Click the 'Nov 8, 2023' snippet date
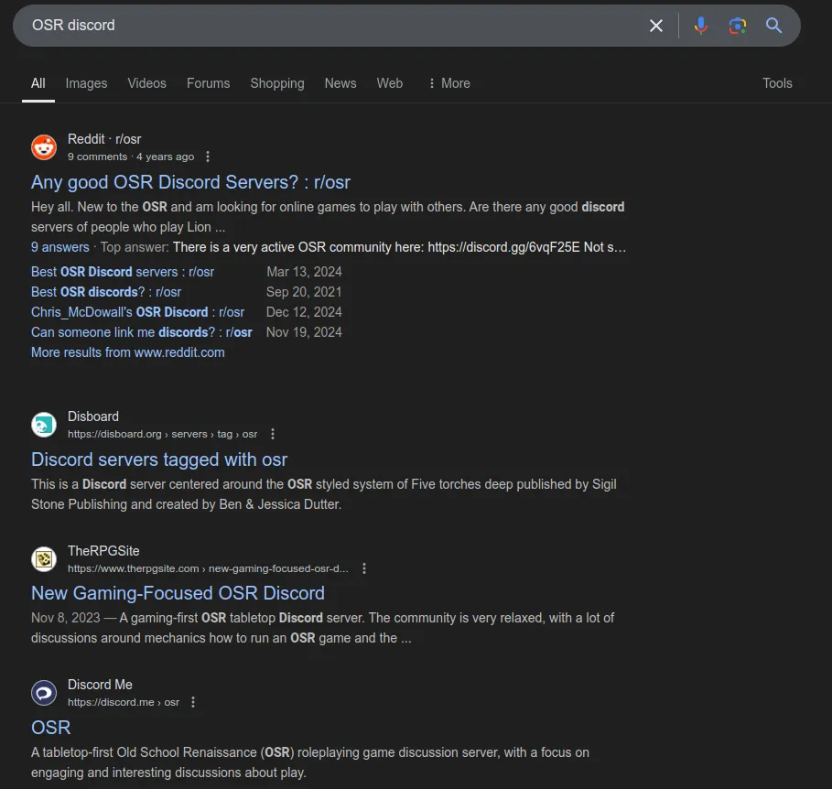The image size is (832, 789). pos(66,618)
